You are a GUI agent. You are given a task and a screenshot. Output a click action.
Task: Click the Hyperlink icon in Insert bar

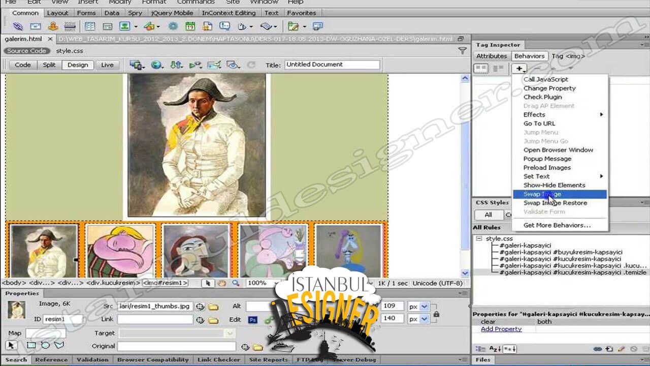[18, 26]
